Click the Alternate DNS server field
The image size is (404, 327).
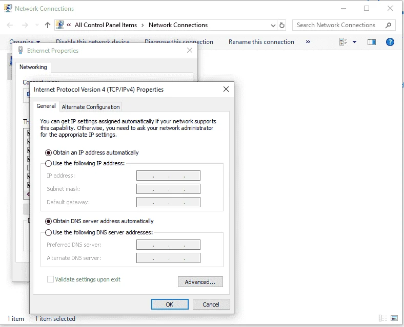click(x=168, y=258)
